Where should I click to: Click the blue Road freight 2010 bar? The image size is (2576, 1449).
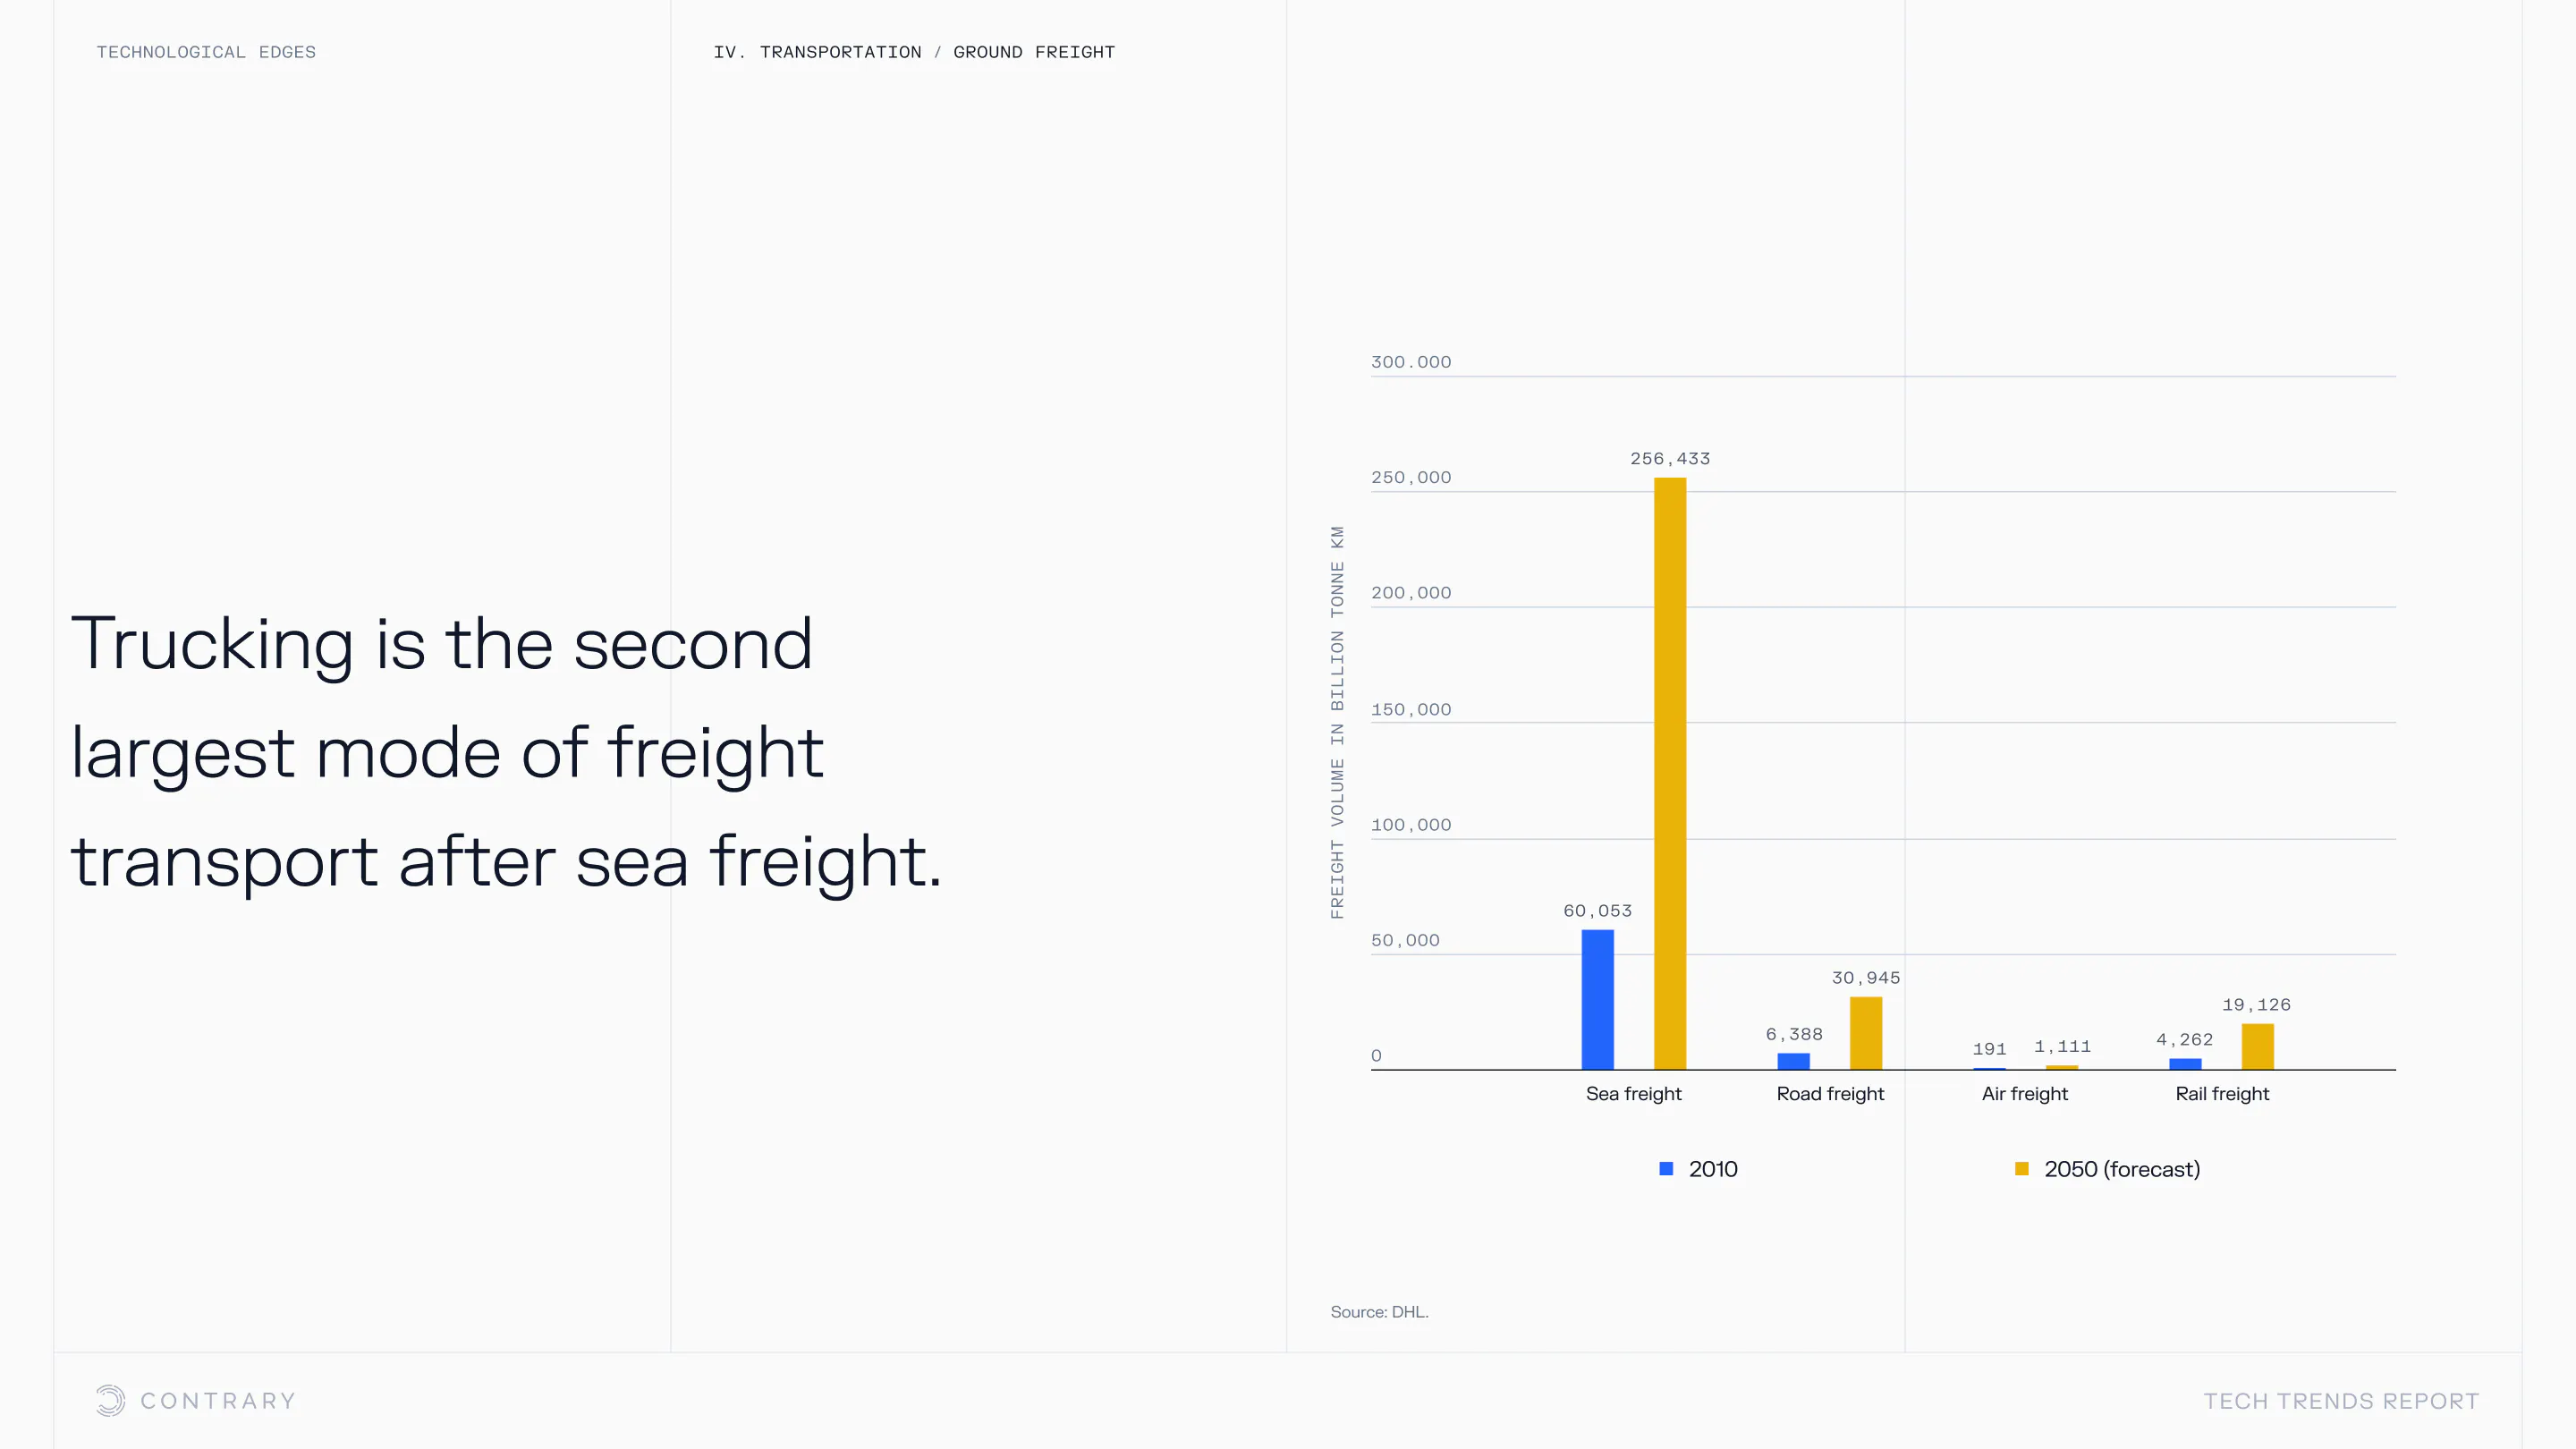click(x=1793, y=1061)
